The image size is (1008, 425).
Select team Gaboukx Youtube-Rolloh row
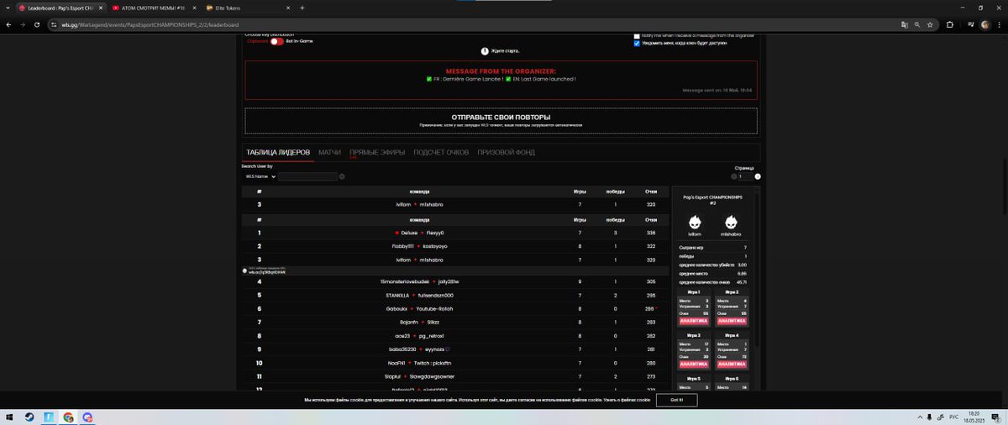point(456,308)
